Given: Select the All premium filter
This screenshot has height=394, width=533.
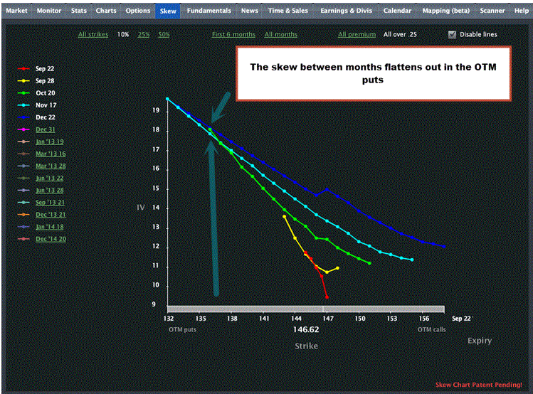Looking at the screenshot, I should point(356,35).
